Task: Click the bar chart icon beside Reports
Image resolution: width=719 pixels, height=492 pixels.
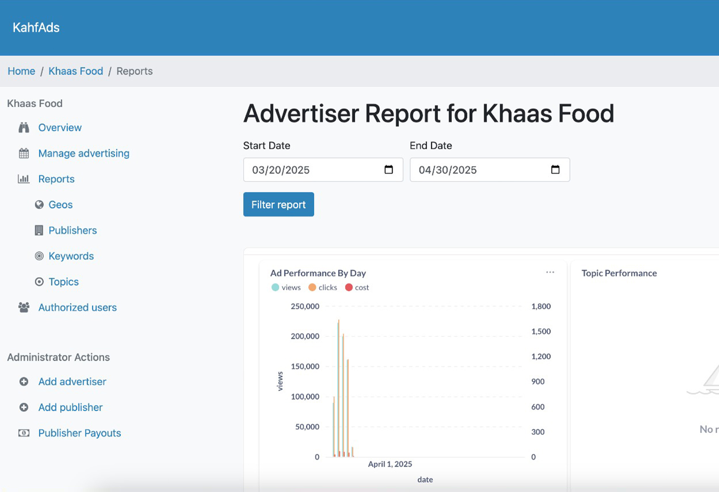Action: click(x=24, y=179)
